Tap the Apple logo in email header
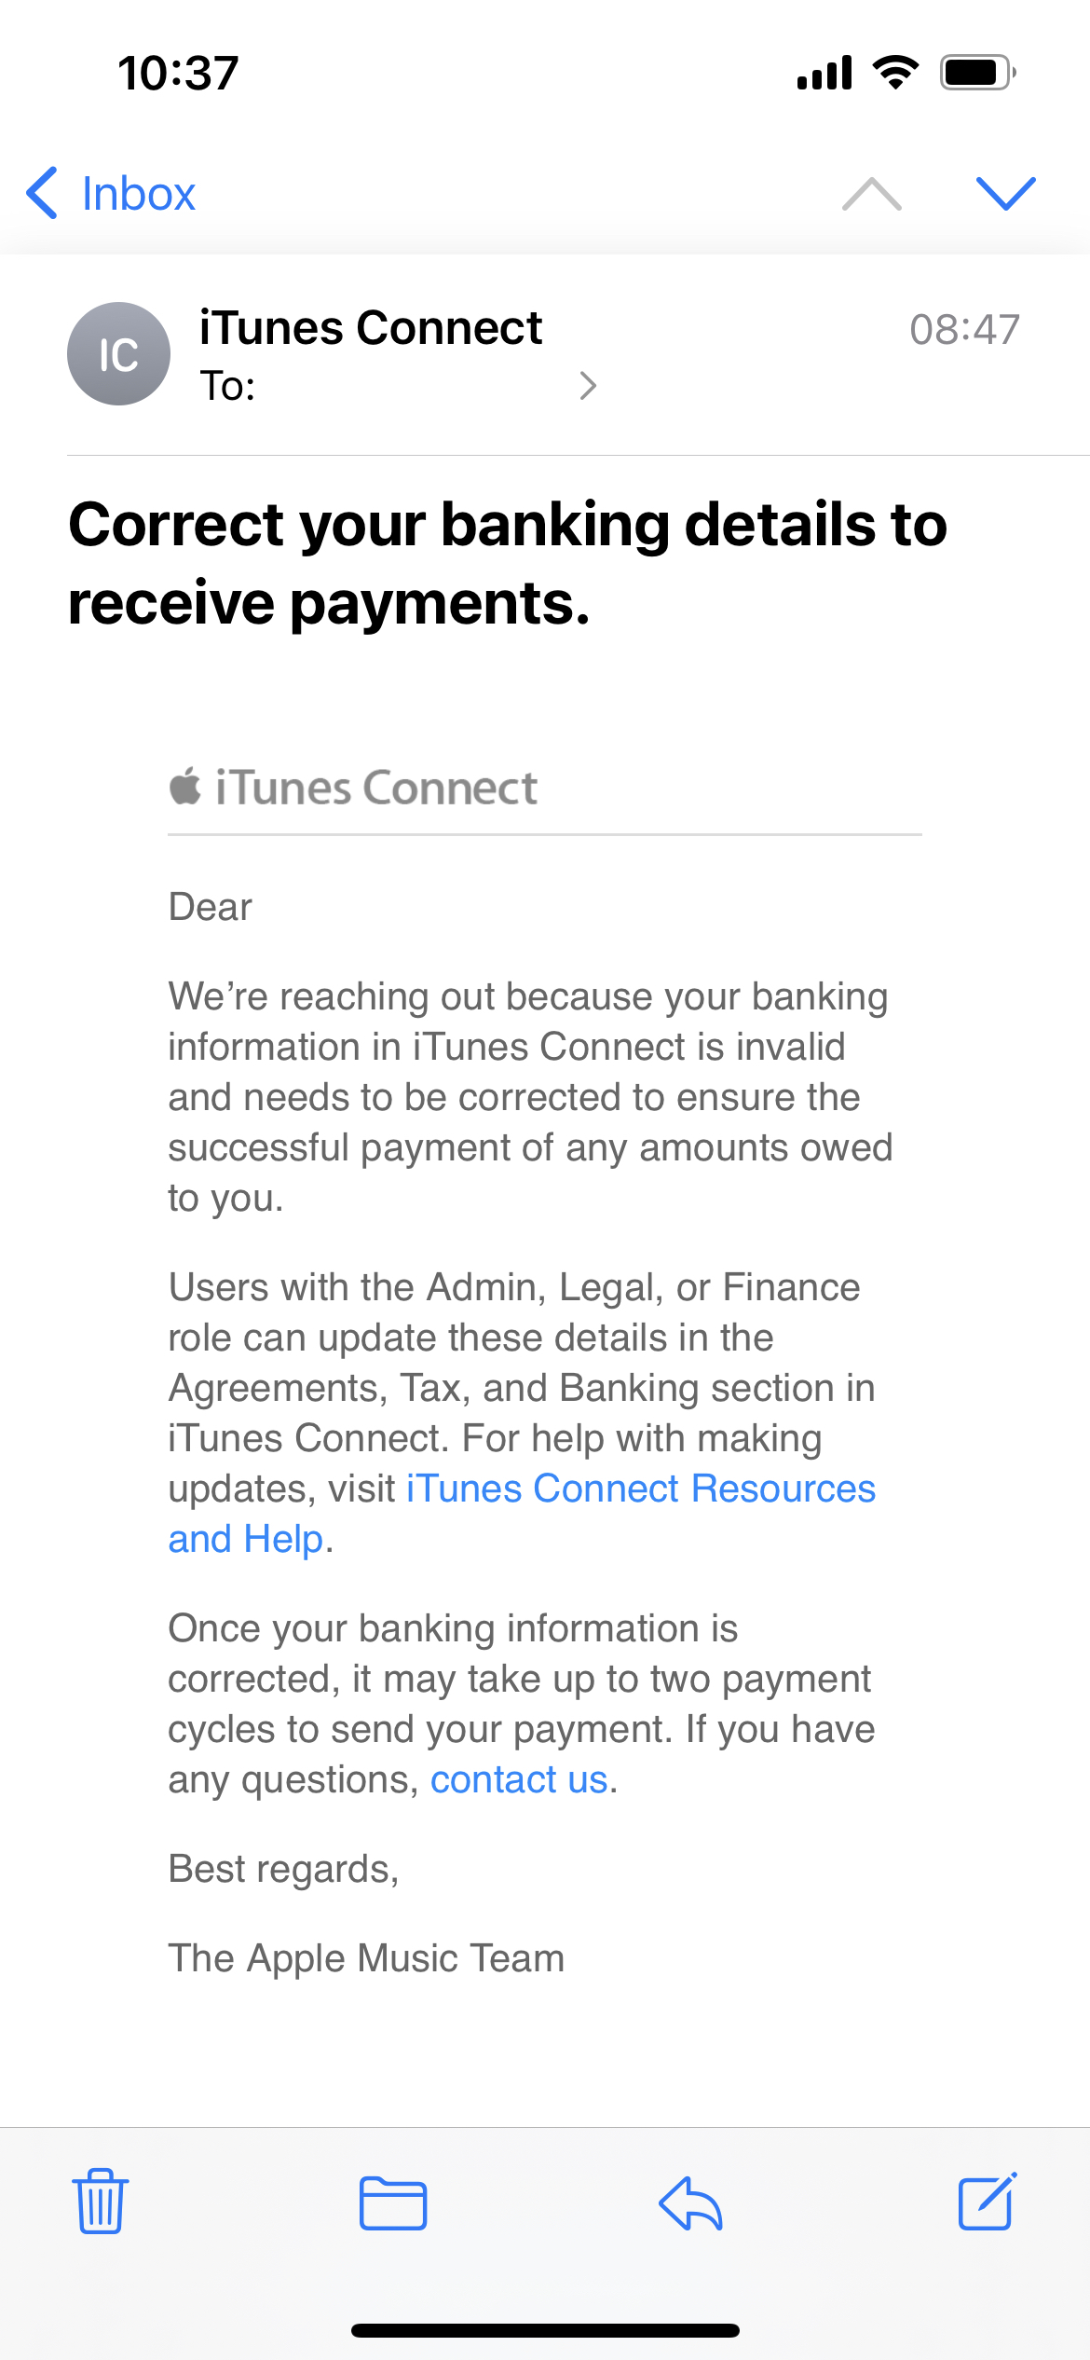This screenshot has width=1090, height=2360. [185, 787]
